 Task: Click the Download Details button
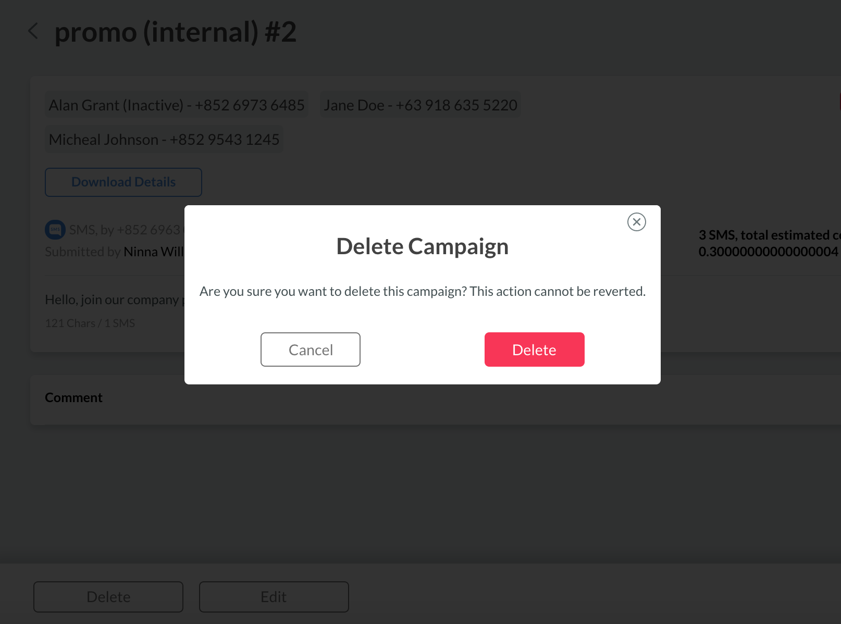tap(123, 182)
